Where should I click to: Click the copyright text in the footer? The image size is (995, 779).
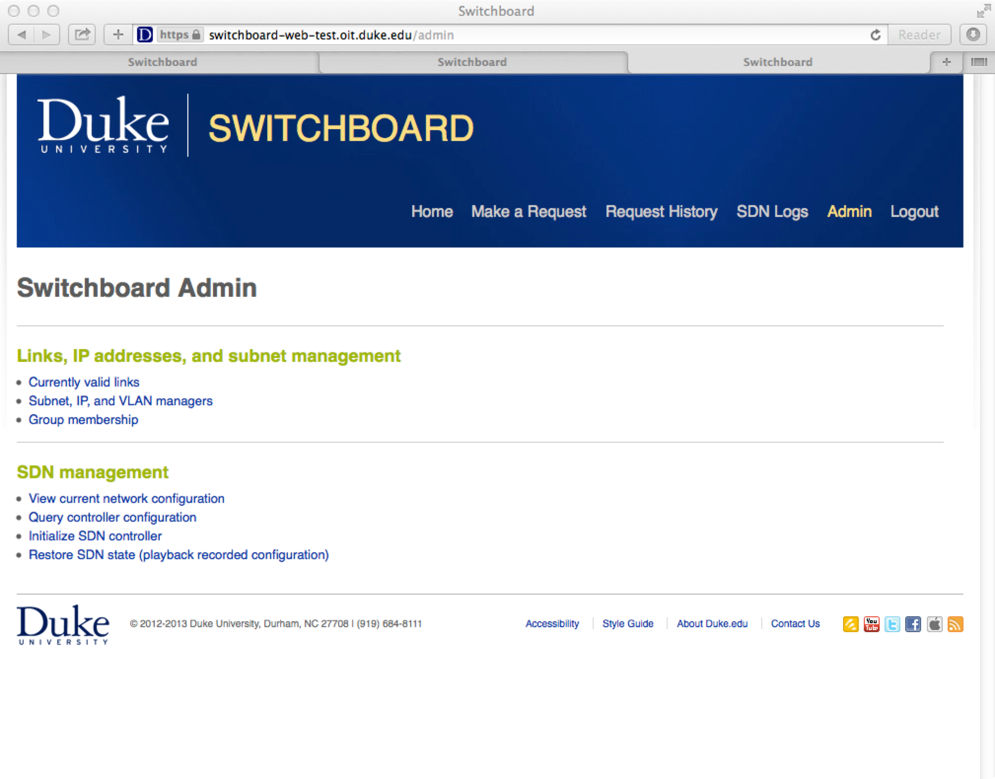click(x=276, y=624)
